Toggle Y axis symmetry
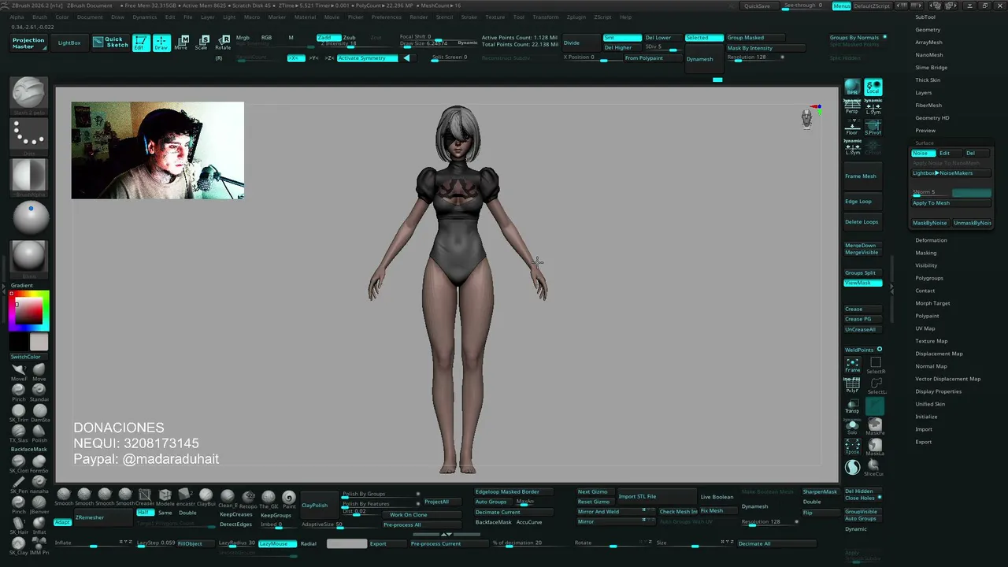The height and width of the screenshot is (567, 1008). click(314, 57)
